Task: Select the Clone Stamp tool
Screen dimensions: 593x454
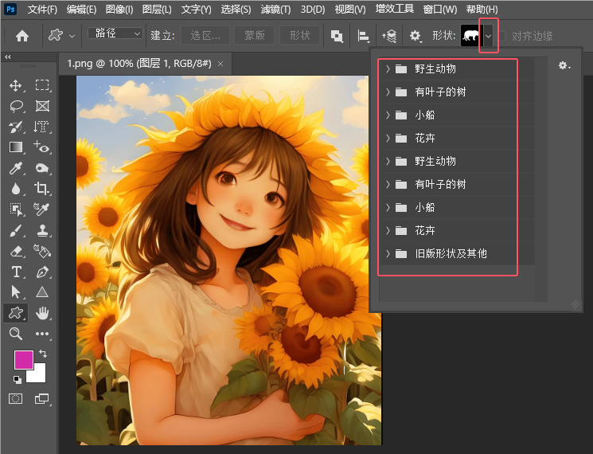Action: point(42,230)
